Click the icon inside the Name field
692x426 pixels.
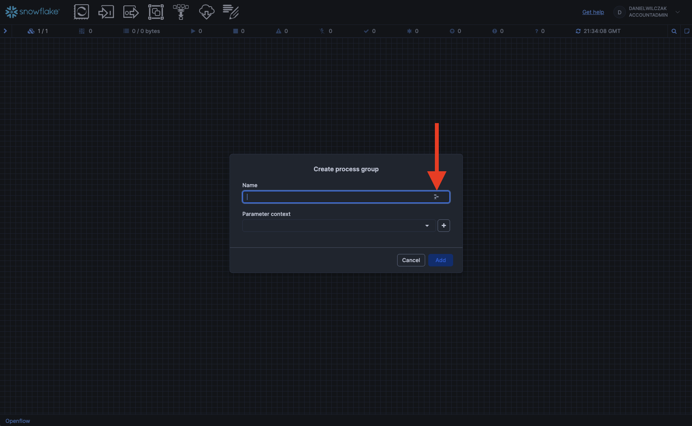coord(436,197)
